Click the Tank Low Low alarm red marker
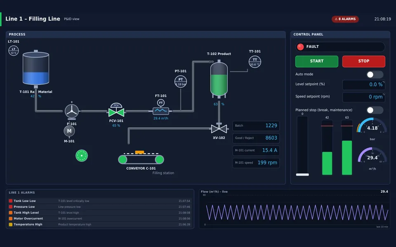This screenshot has height=247, width=396. [x=11, y=201]
